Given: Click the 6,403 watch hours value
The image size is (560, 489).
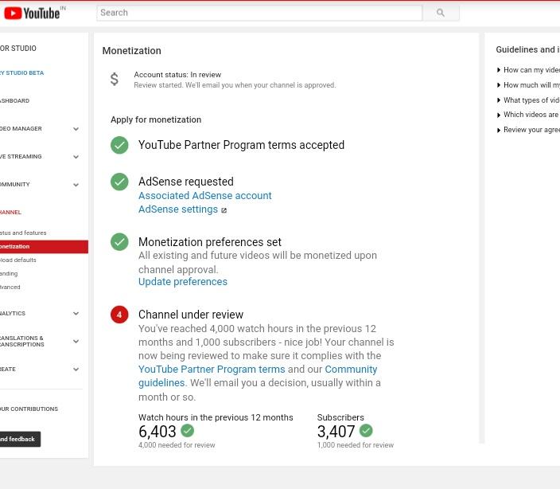Looking at the screenshot, I should pos(157,432).
